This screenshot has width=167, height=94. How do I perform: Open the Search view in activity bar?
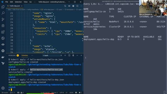(x=3, y=13)
